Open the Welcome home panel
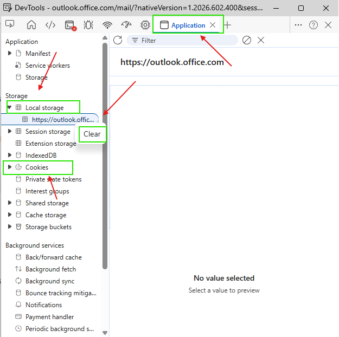Viewport: 339px width, 337px height. tap(31, 25)
